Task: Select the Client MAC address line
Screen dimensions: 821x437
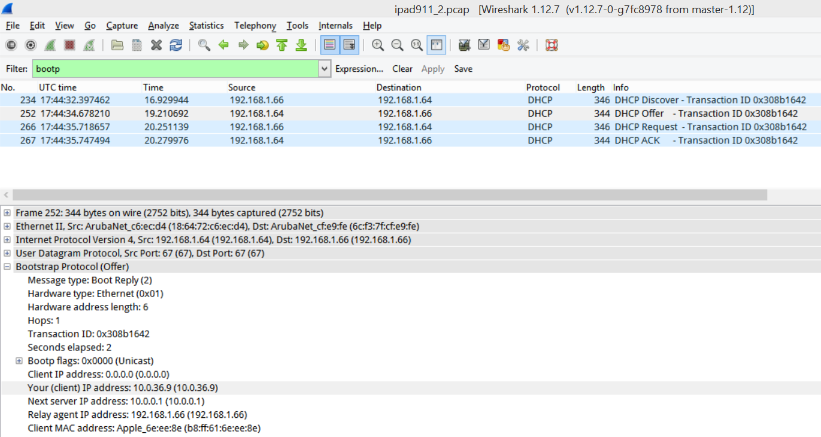Action: click(144, 428)
